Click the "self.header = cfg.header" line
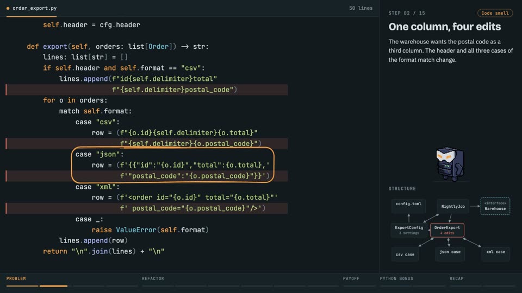The image size is (522, 293). point(91,25)
